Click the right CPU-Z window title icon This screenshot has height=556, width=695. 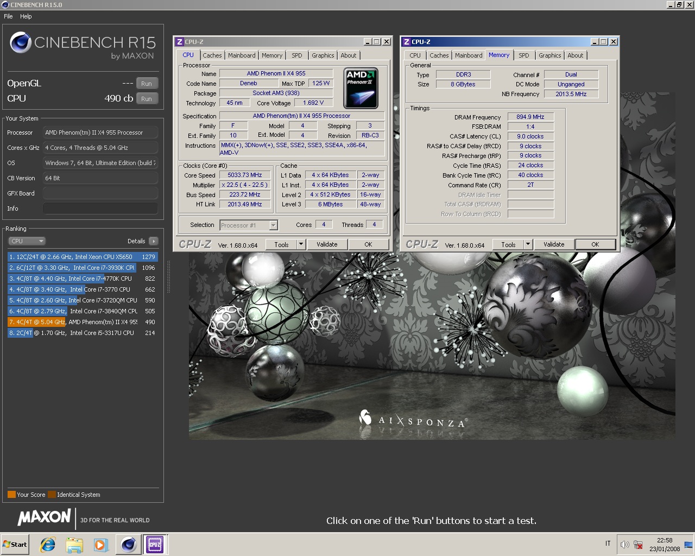tap(406, 42)
